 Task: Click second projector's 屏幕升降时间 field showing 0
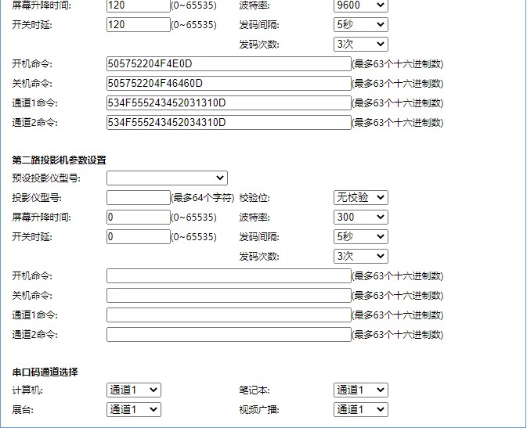coord(138,217)
